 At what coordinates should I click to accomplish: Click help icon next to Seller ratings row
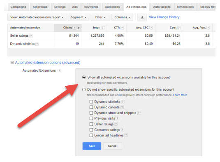(x=31, y=36)
